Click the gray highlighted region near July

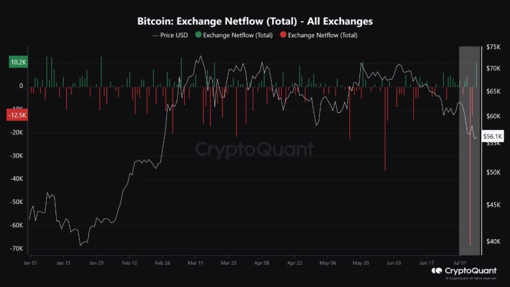pyautogui.click(x=467, y=191)
